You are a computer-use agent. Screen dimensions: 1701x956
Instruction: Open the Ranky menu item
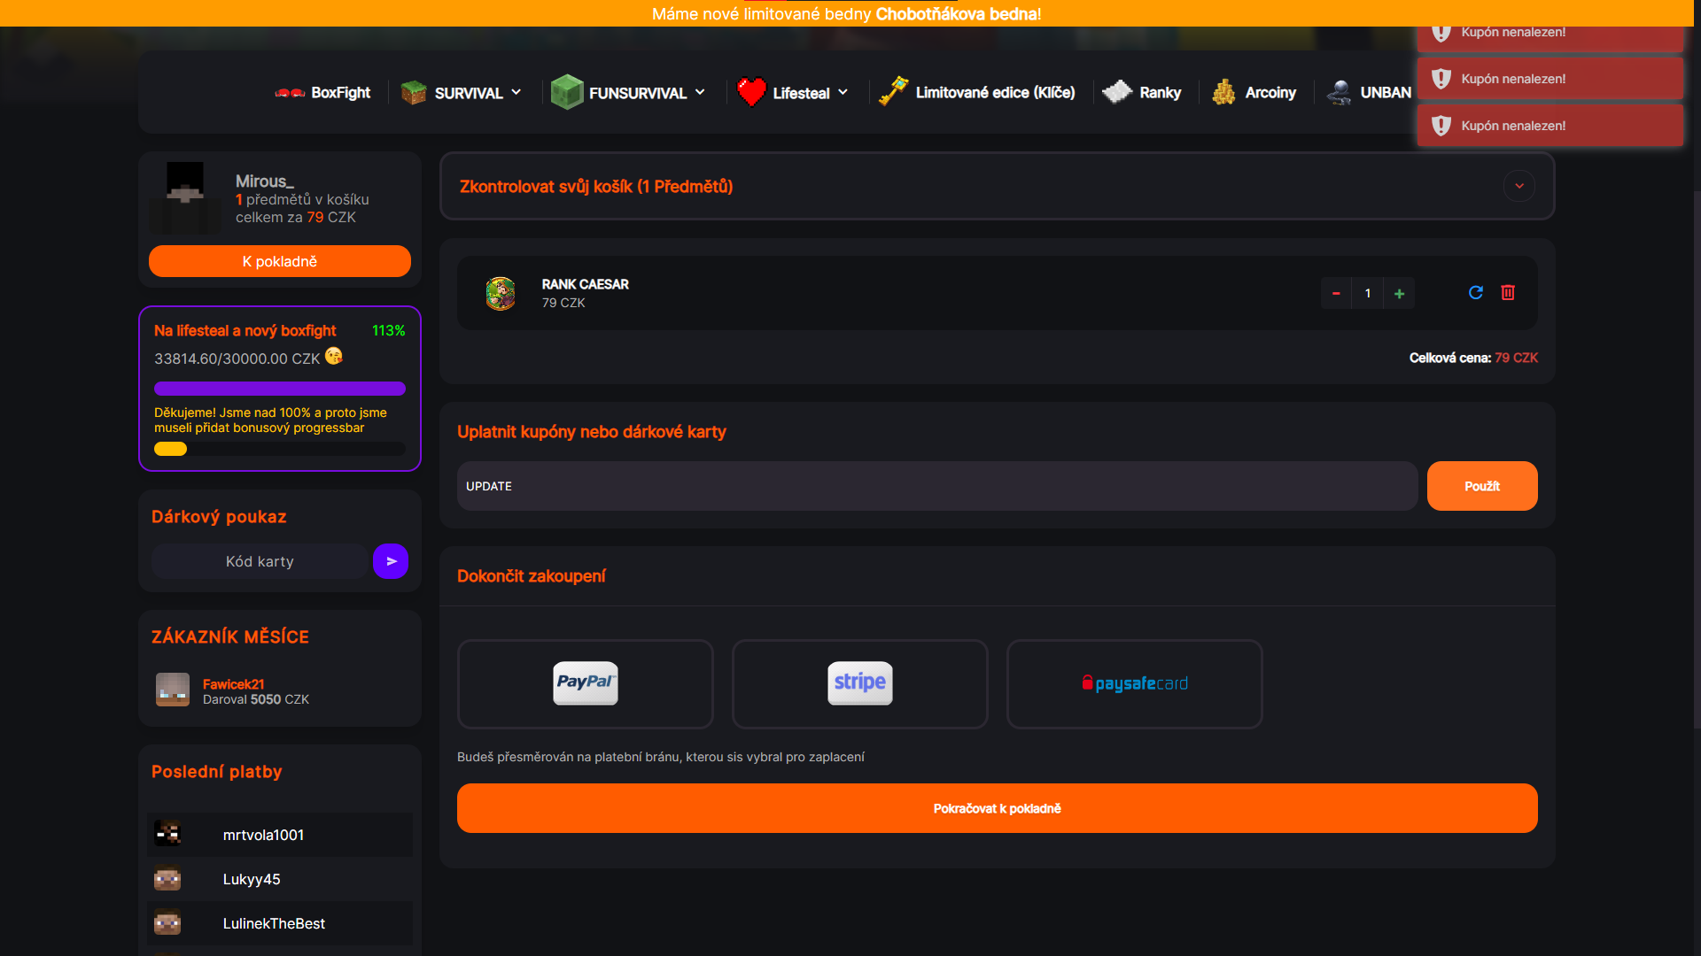tap(1159, 93)
